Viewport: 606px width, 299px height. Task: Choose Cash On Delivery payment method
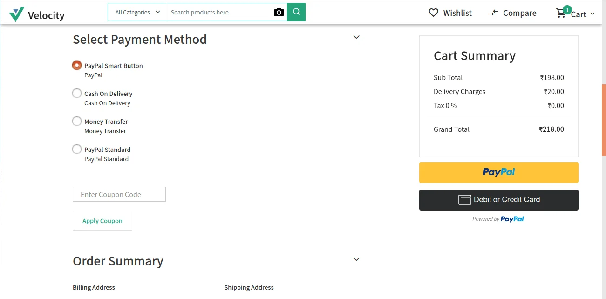(x=77, y=93)
